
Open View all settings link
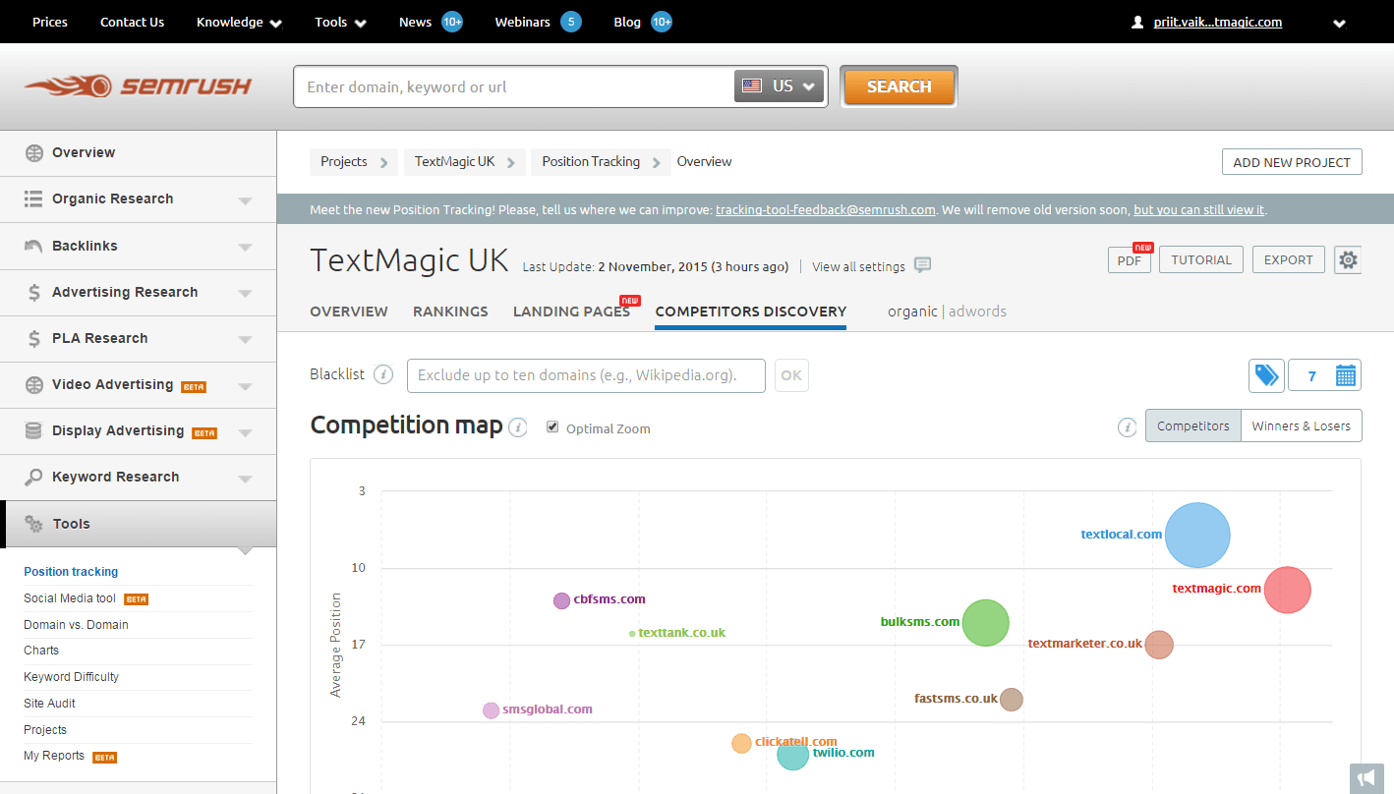(858, 266)
